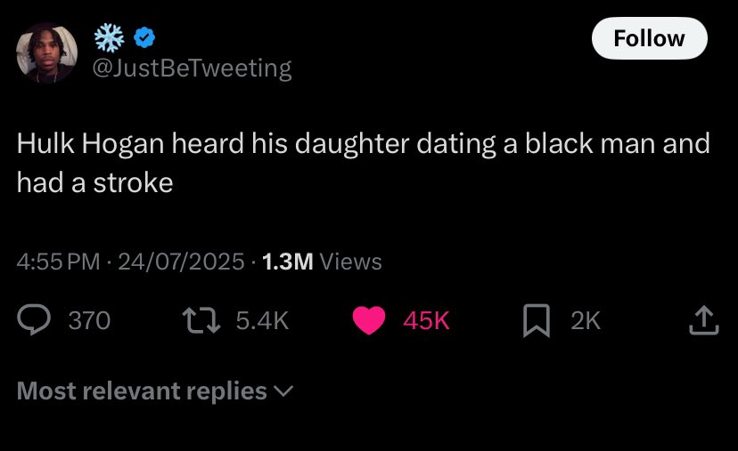Viewport: 738px width, 451px height.
Task: Click the share upload icon
Action: point(703,320)
